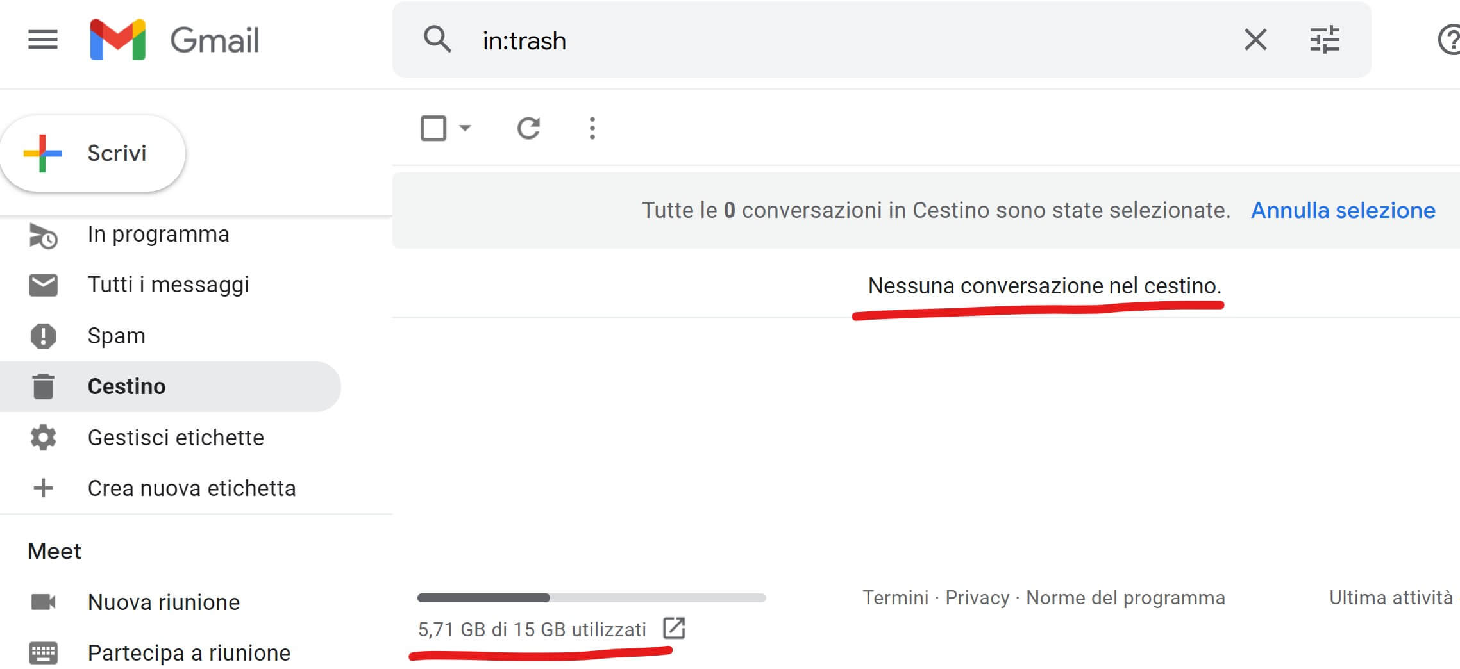Start a Nuova riunione in Meet
The width and height of the screenshot is (1460, 669).
164,602
